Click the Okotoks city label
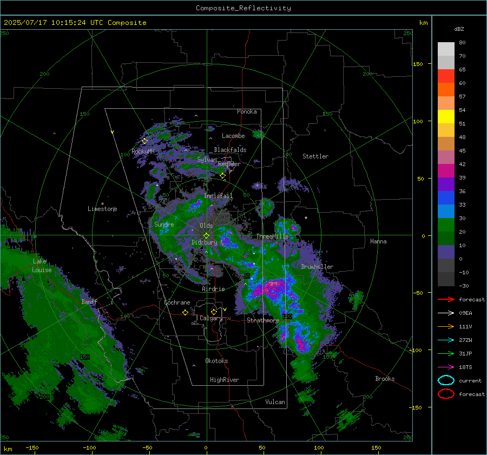This screenshot has width=487, height=455. (216, 361)
